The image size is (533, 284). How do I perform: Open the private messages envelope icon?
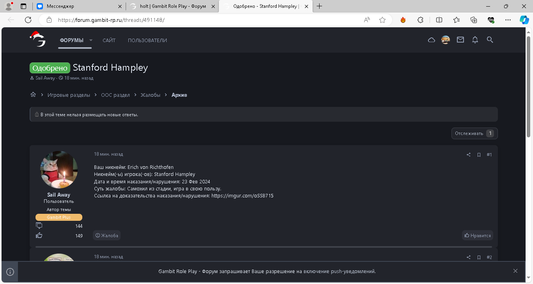pyautogui.click(x=460, y=40)
